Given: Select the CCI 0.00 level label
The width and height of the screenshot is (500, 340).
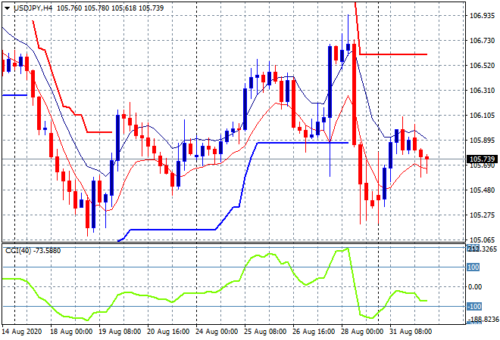Looking at the screenshot, I should click(475, 287).
